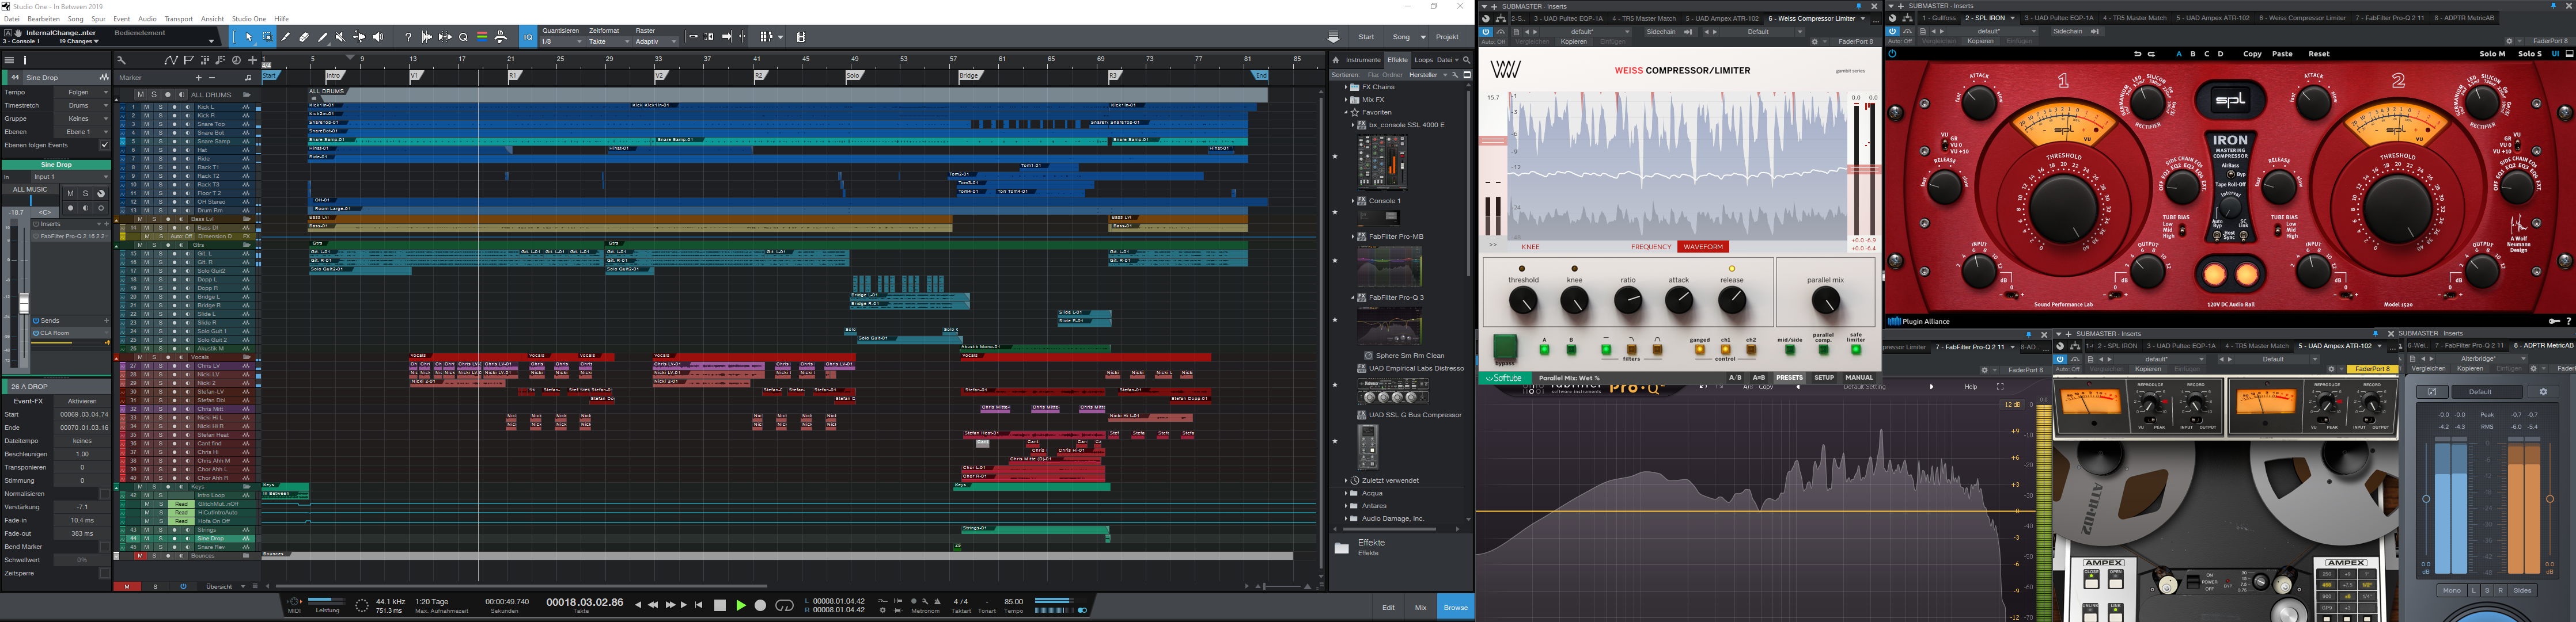This screenshot has height=622, width=2576.
Task: Select the Mute tool
Action: coord(341,37)
